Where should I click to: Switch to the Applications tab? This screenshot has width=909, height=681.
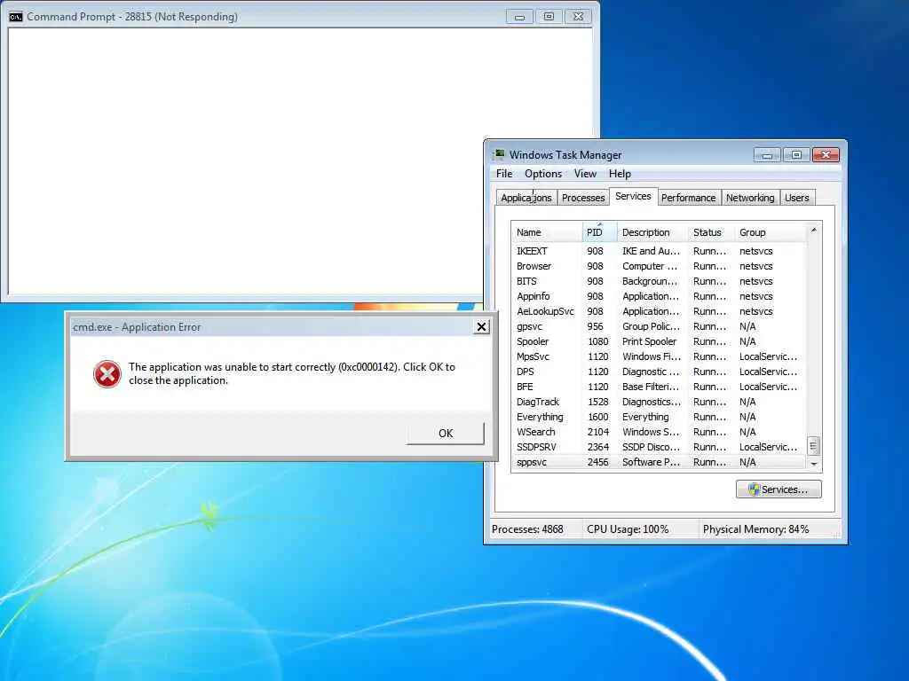point(526,198)
